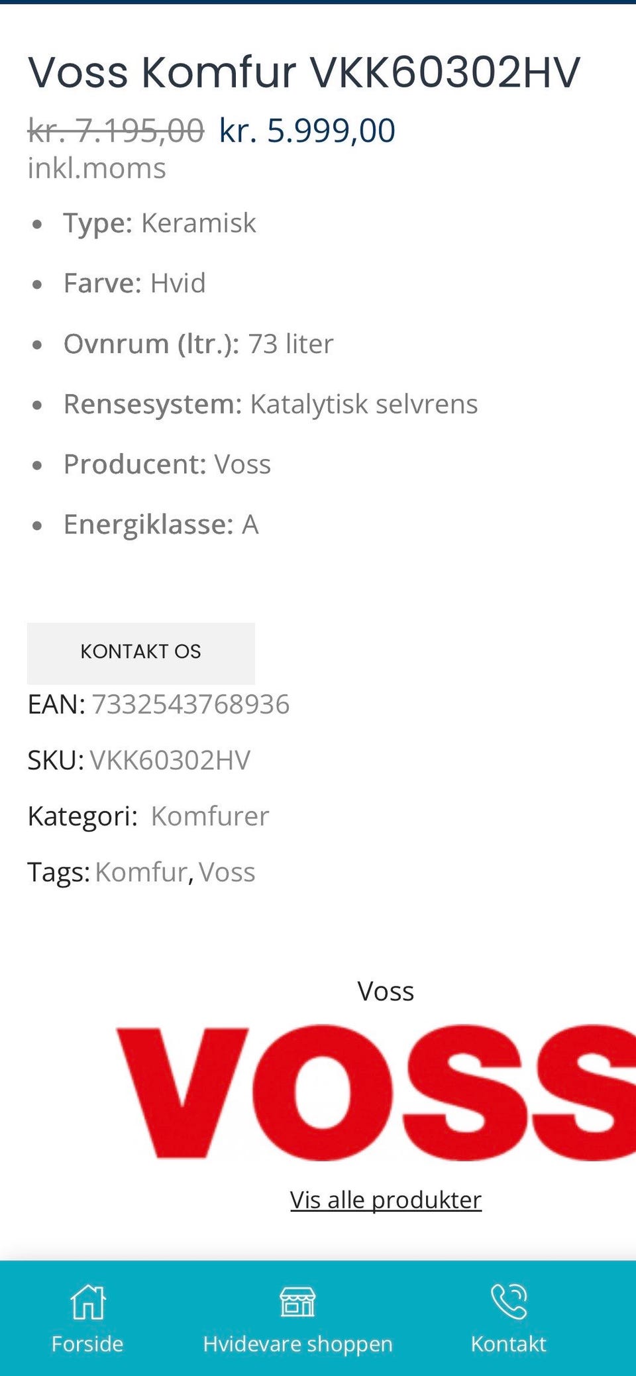Click the EAN number 7332543768936

[190, 704]
